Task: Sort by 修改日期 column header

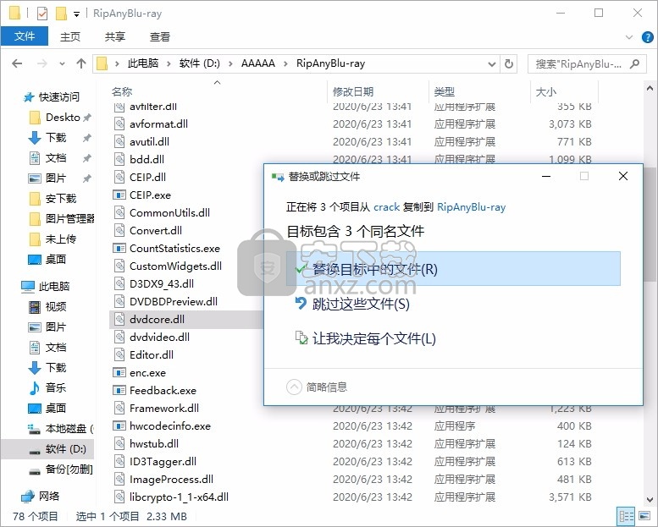Action: 353,92
